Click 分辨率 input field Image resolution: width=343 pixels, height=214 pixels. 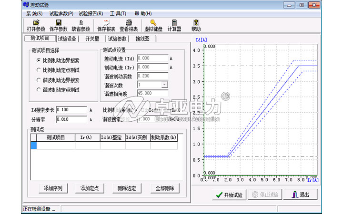[x=71, y=119]
